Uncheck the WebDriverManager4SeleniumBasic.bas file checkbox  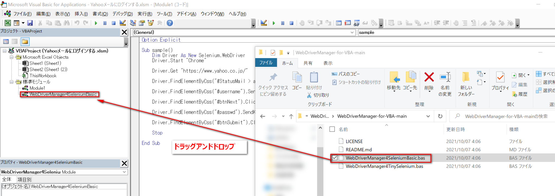coord(335,158)
